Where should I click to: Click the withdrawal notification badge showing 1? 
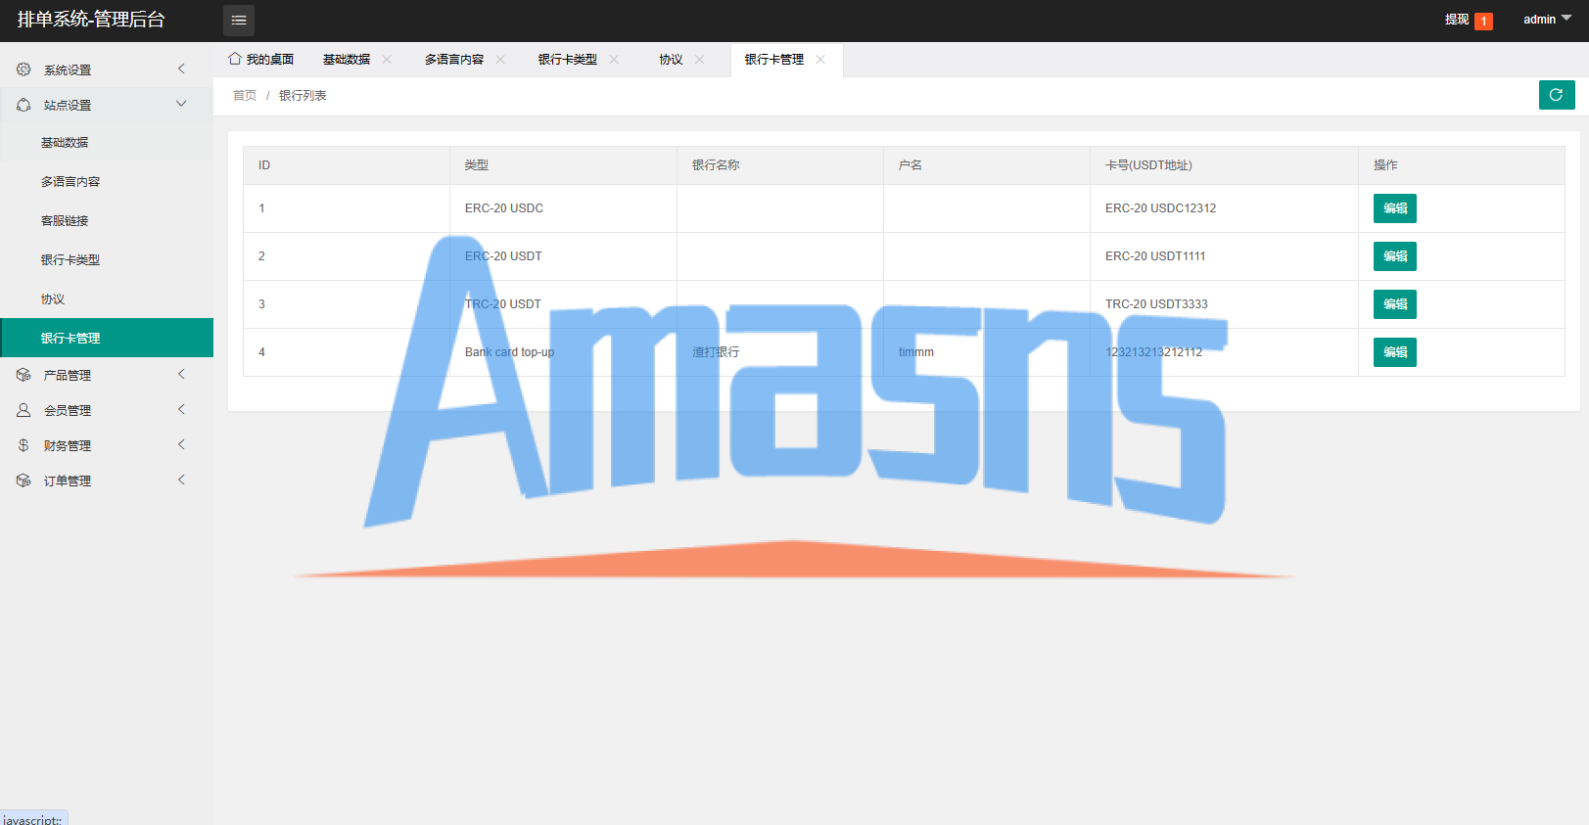[1483, 21]
